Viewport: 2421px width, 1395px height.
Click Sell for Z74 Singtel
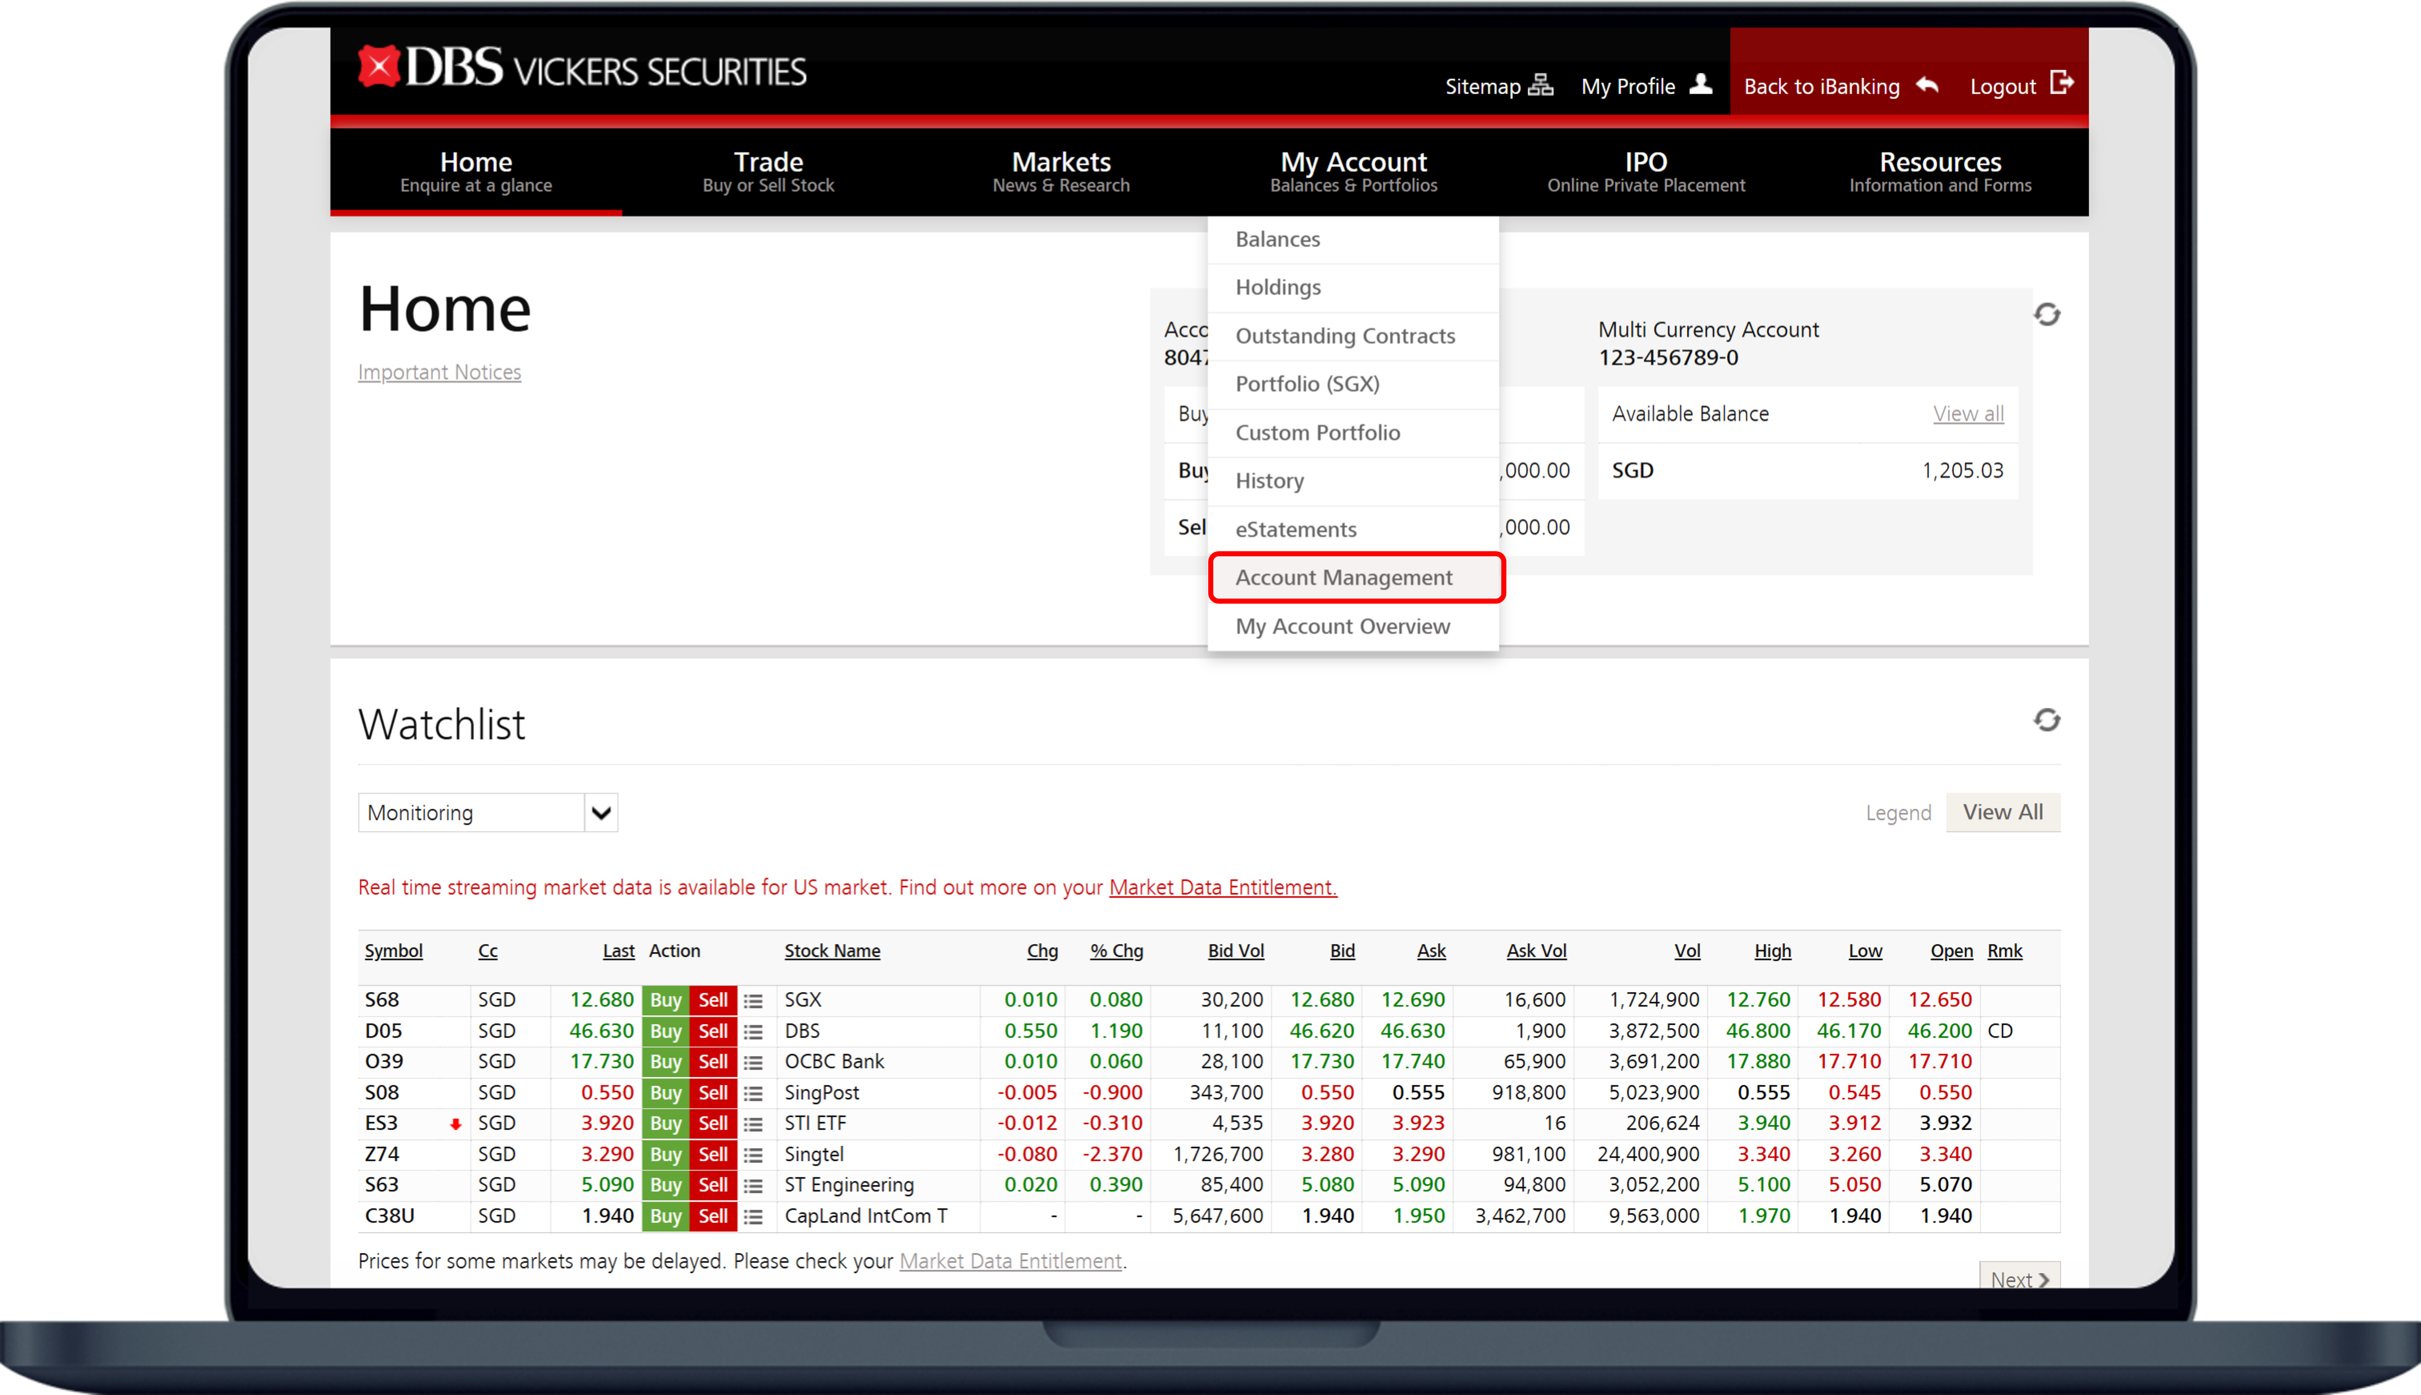click(713, 1154)
